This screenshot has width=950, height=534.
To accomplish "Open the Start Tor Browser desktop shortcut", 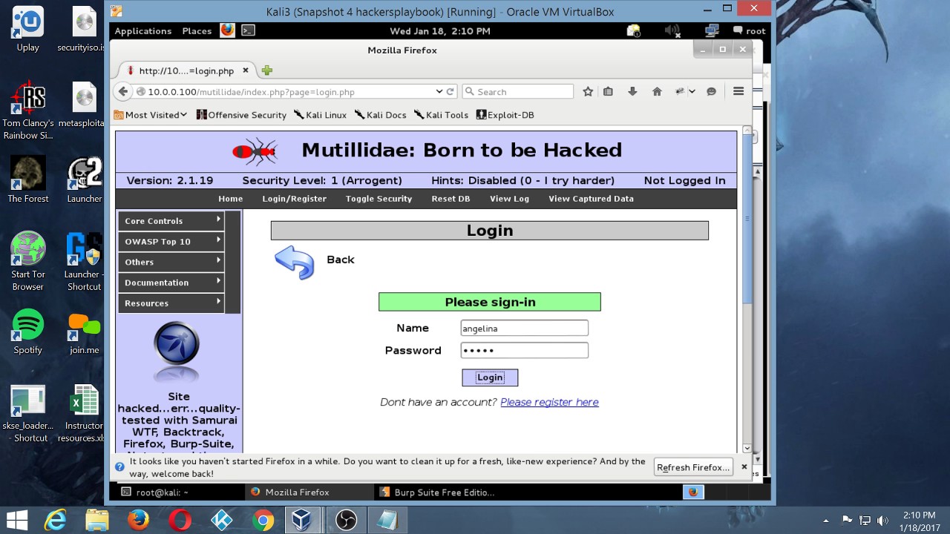I will [x=28, y=261].
